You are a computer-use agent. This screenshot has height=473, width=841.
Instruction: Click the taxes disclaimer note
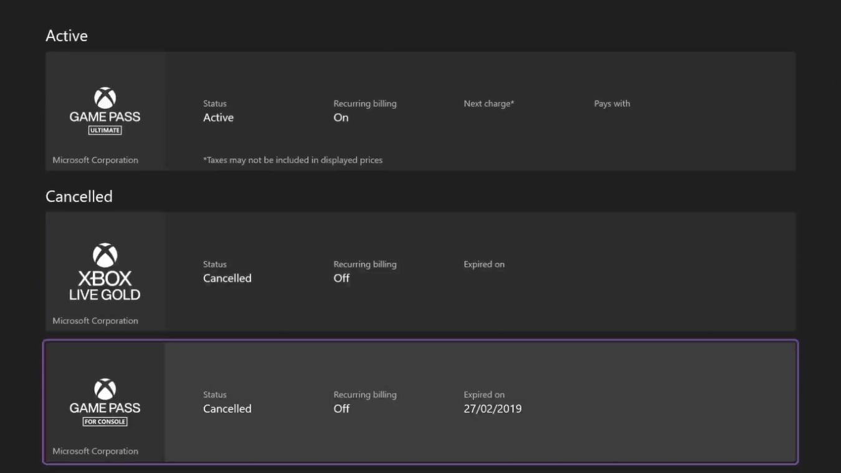pyautogui.click(x=293, y=160)
